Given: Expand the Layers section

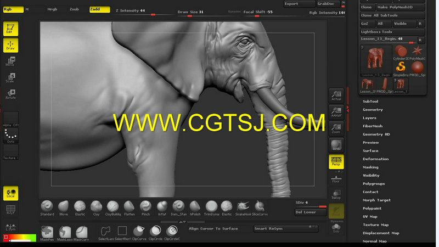Looking at the screenshot, I should [x=369, y=118].
